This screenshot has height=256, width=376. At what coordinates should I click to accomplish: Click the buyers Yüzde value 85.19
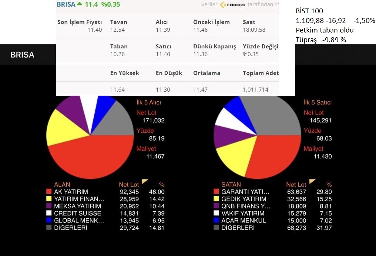click(157, 138)
